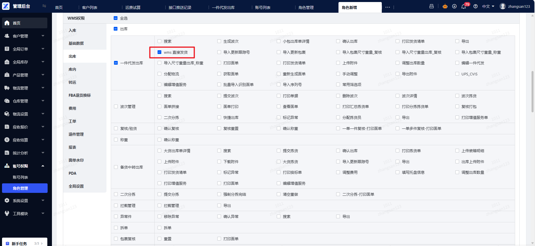The height and width of the screenshot is (246, 535).
Task: Click the 客户管理 sidebar icon
Action: [x=7, y=36]
